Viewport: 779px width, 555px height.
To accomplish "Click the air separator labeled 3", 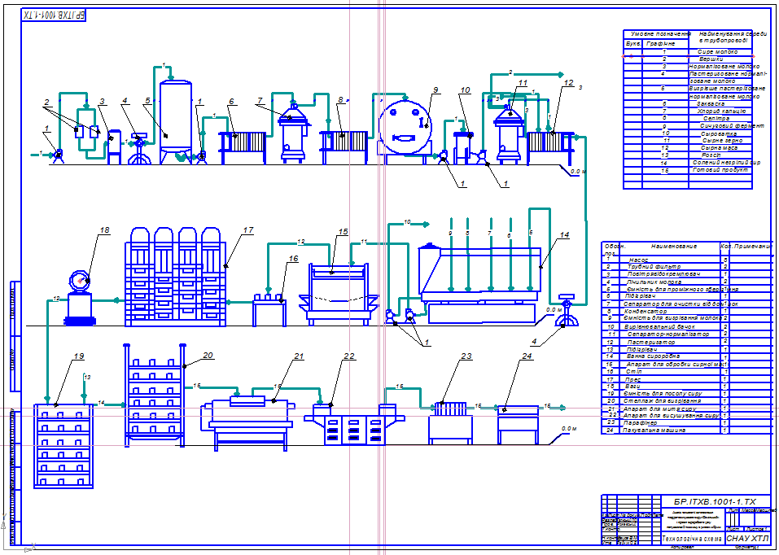I will point(114,147).
